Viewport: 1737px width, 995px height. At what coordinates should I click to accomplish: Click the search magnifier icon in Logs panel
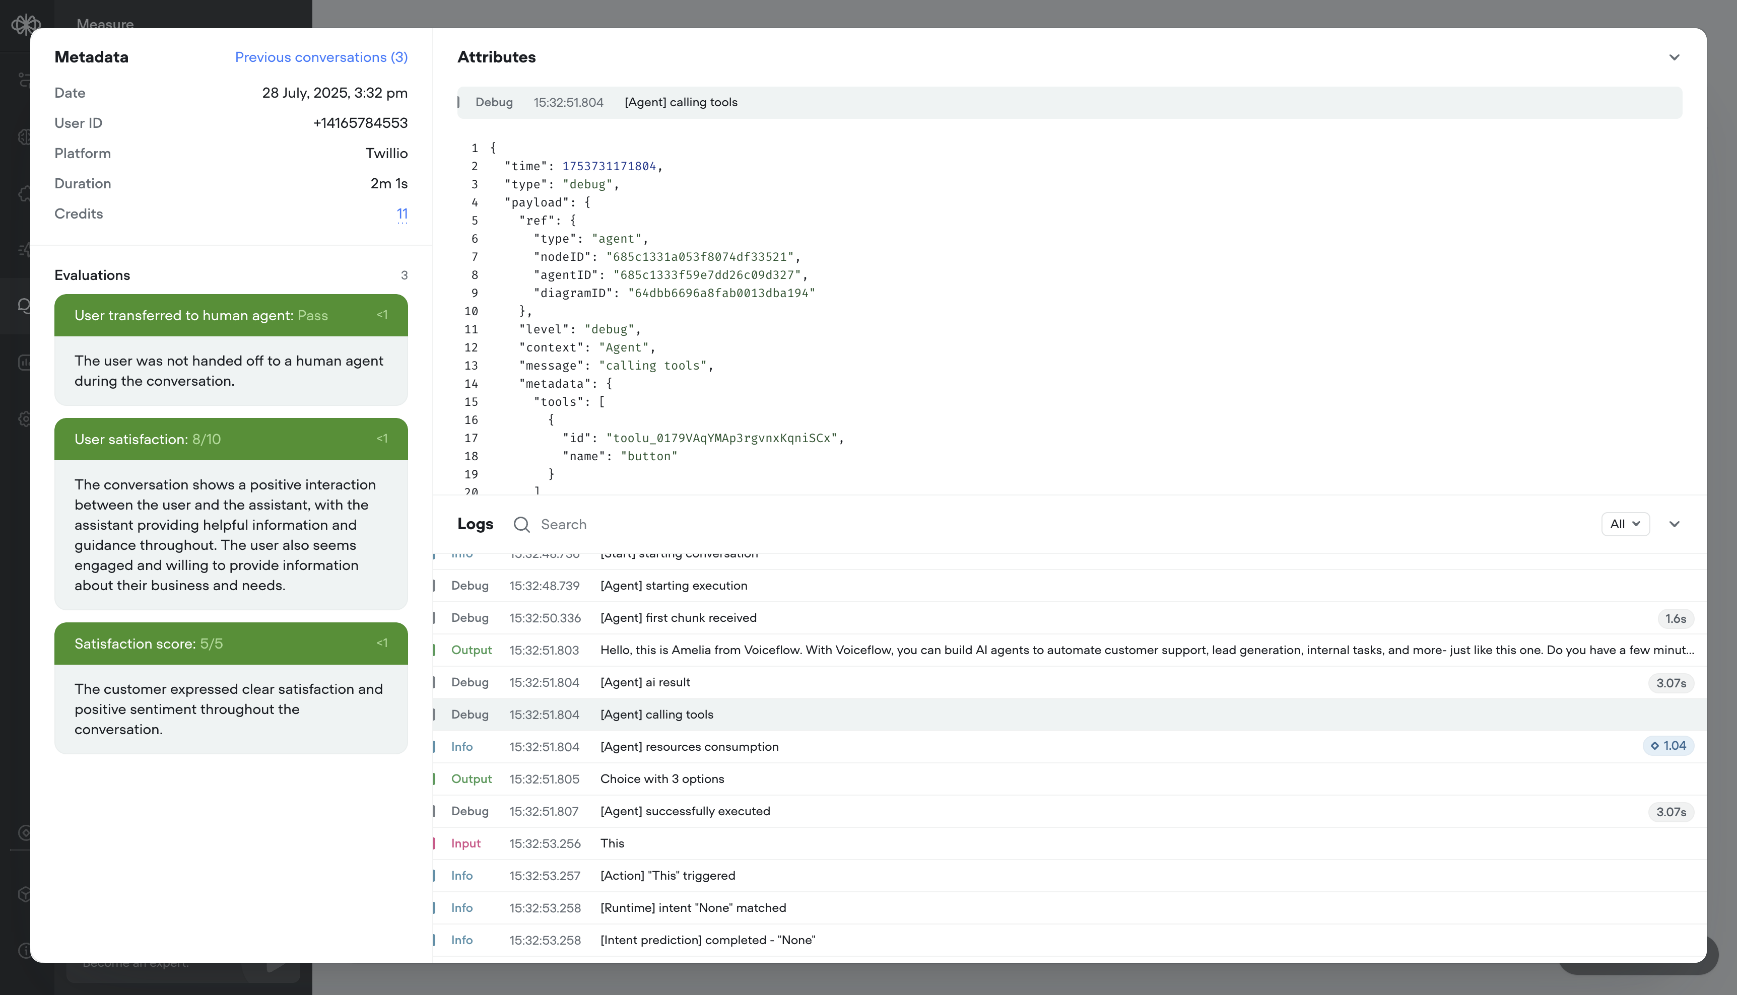coord(521,524)
